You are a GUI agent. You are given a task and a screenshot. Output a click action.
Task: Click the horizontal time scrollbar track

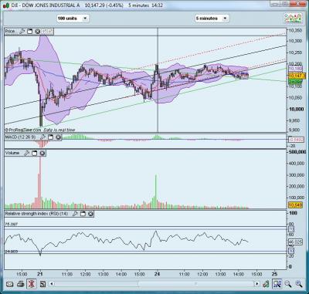pyautogui.click(x=154, y=284)
